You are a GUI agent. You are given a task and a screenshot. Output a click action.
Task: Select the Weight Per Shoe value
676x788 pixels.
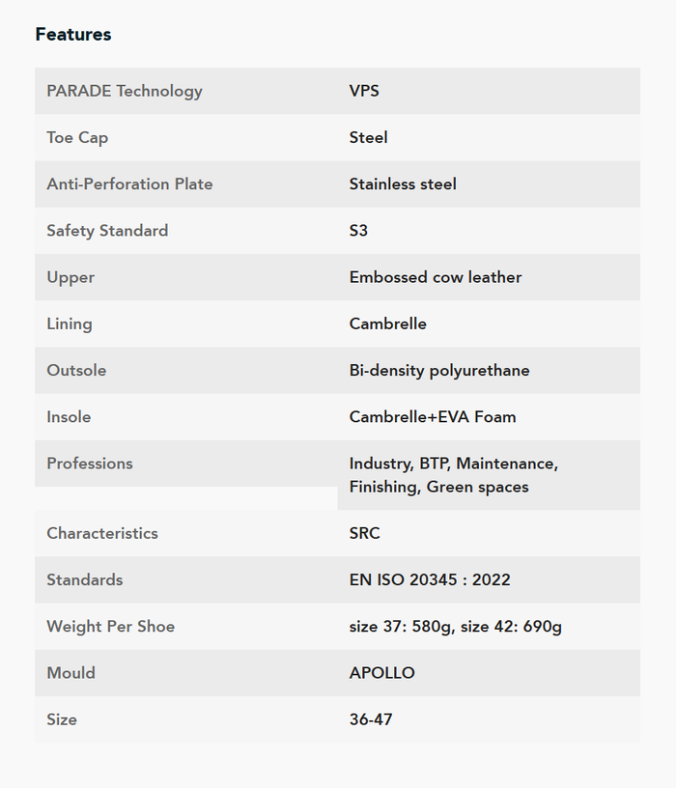pos(456,627)
